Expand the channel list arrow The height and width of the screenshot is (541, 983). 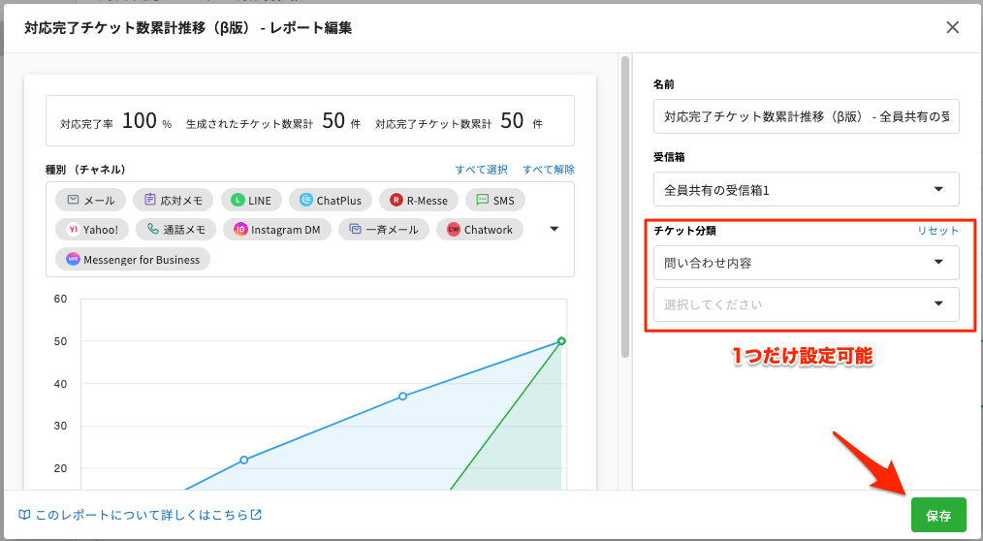click(555, 230)
